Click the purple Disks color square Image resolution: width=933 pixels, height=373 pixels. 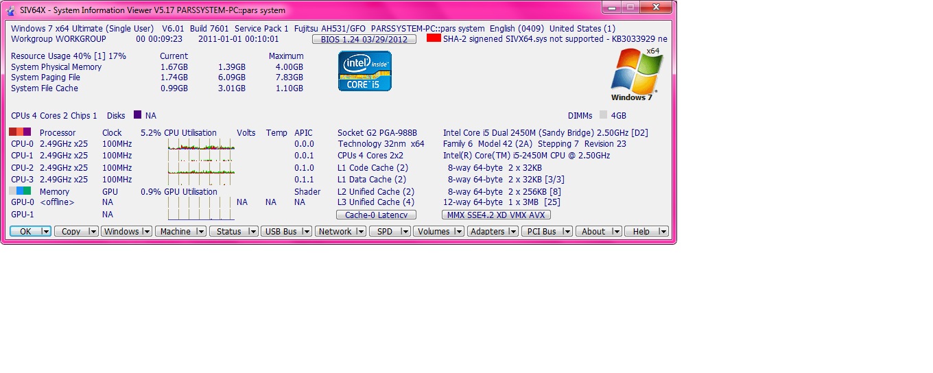pyautogui.click(x=138, y=115)
